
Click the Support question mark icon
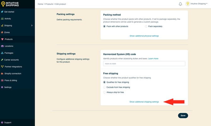pos(2,123)
